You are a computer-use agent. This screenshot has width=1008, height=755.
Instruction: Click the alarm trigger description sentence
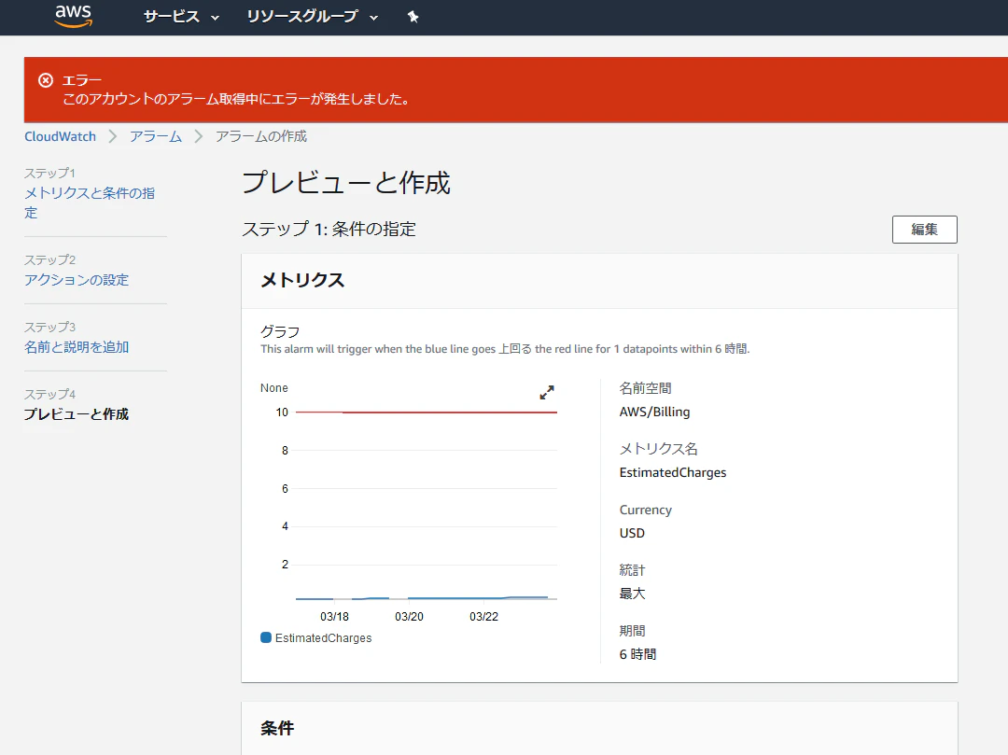[x=505, y=349]
